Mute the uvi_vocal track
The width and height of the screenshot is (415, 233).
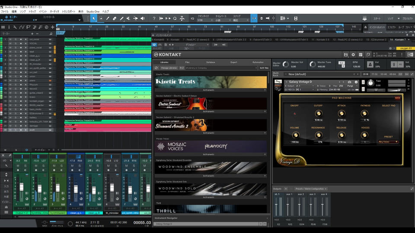[x=10, y=39]
